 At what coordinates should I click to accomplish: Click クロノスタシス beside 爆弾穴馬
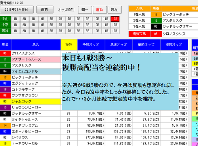180,34
